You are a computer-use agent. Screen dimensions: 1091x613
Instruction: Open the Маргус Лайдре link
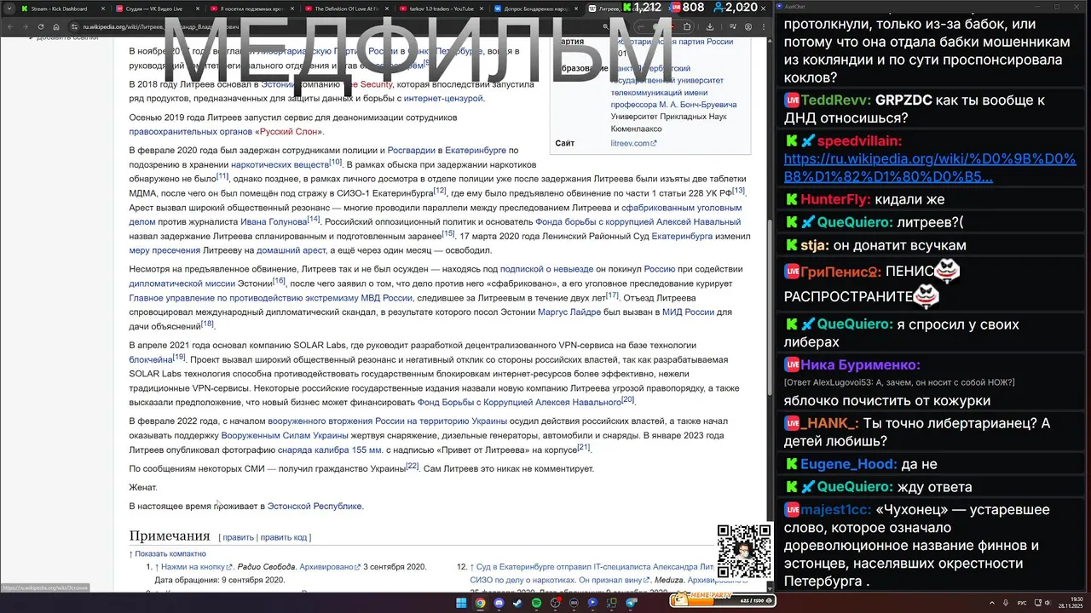[569, 312]
